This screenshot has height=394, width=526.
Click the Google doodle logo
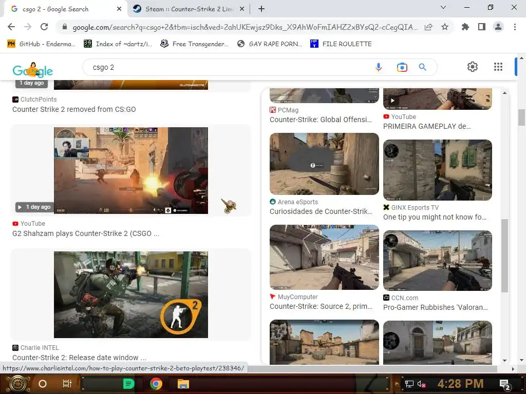pyautogui.click(x=32, y=70)
